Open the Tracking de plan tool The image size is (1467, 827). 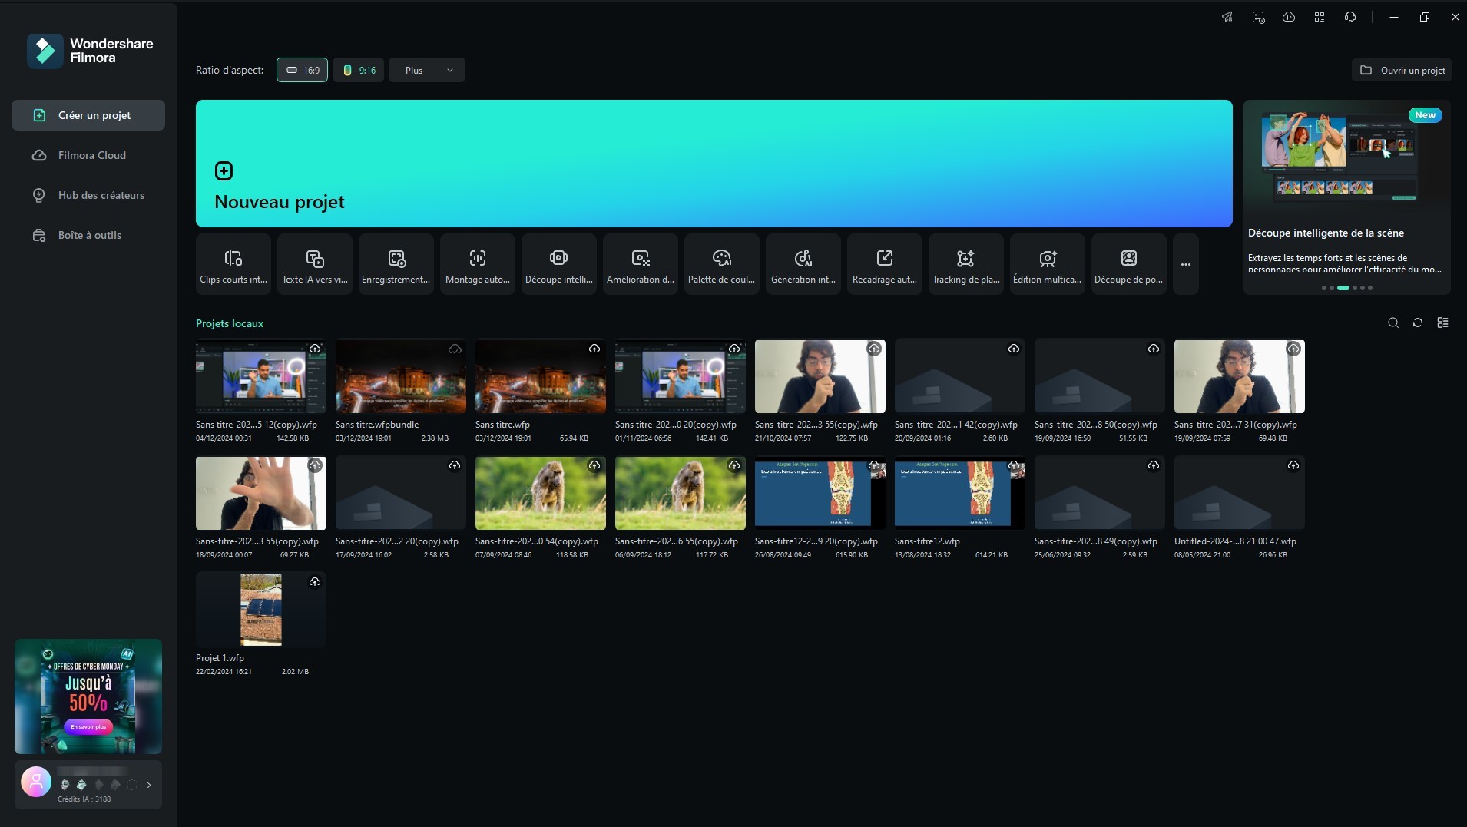pos(966,264)
